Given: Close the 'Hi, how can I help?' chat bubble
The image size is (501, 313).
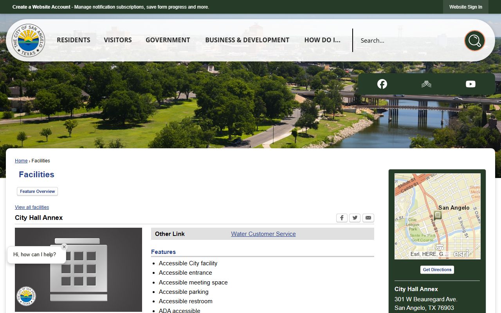Looking at the screenshot, I should [64, 247].
